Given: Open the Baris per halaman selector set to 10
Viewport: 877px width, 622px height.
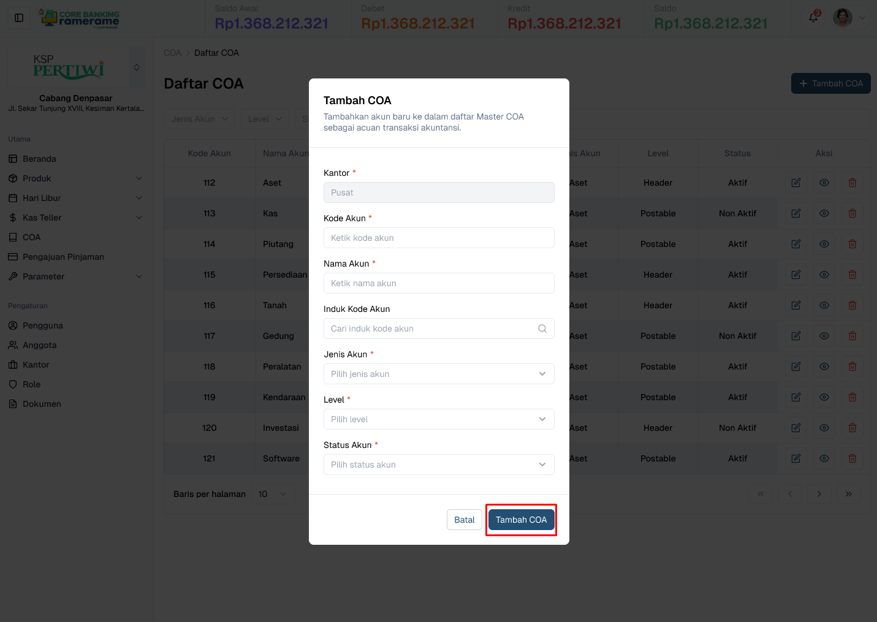Looking at the screenshot, I should [273, 493].
